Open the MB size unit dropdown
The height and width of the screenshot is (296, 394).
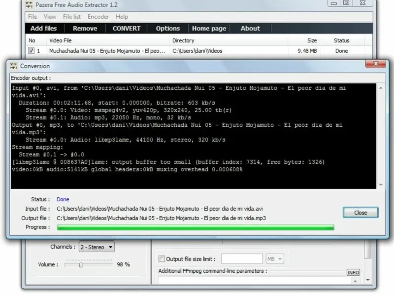click(x=275, y=259)
